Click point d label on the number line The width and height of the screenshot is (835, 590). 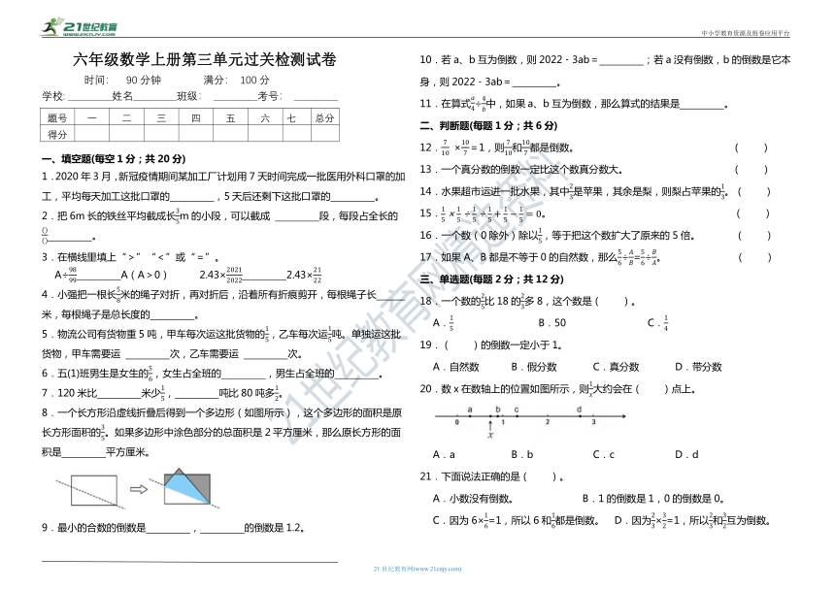579,410
